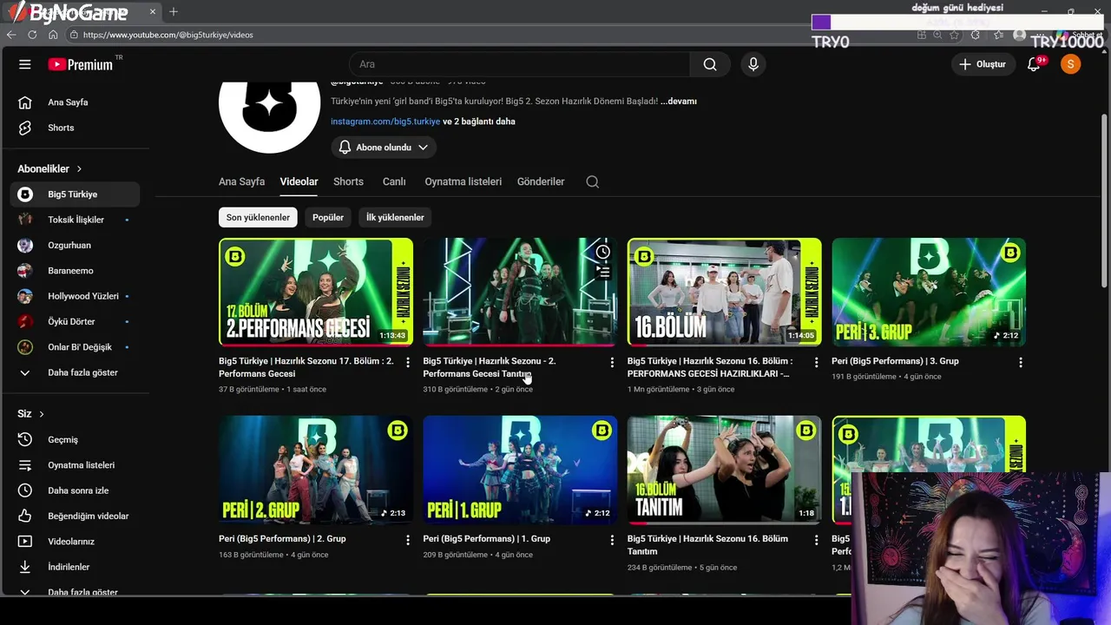Open Videolarınız in sidebar
The width and height of the screenshot is (1111, 625).
click(76, 541)
